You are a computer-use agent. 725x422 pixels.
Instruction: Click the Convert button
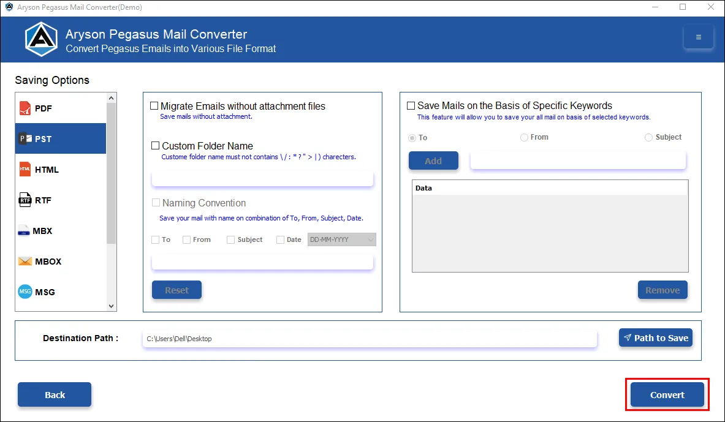pyautogui.click(x=667, y=394)
